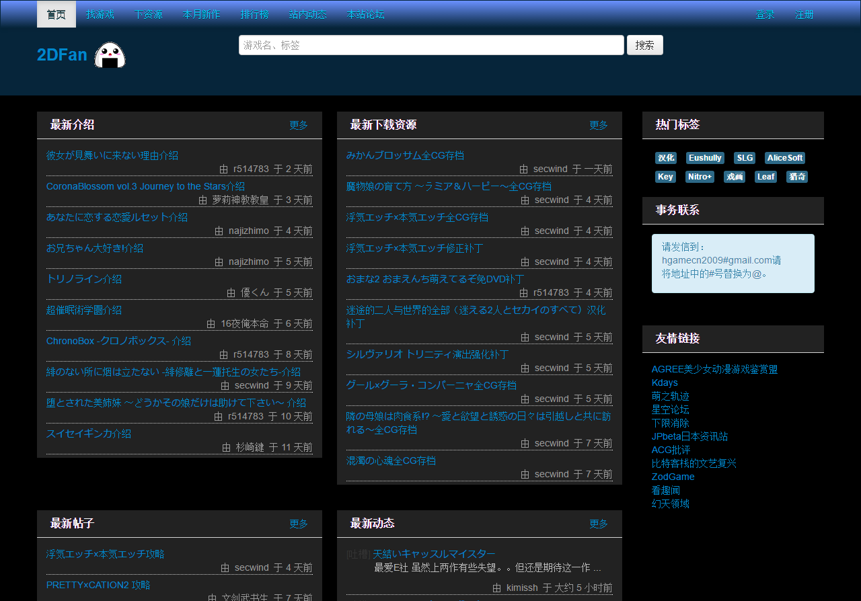Select the 首页 navigation tab

(57, 14)
